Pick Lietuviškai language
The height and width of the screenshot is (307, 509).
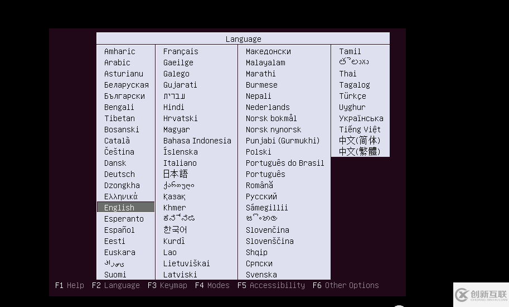(186, 263)
